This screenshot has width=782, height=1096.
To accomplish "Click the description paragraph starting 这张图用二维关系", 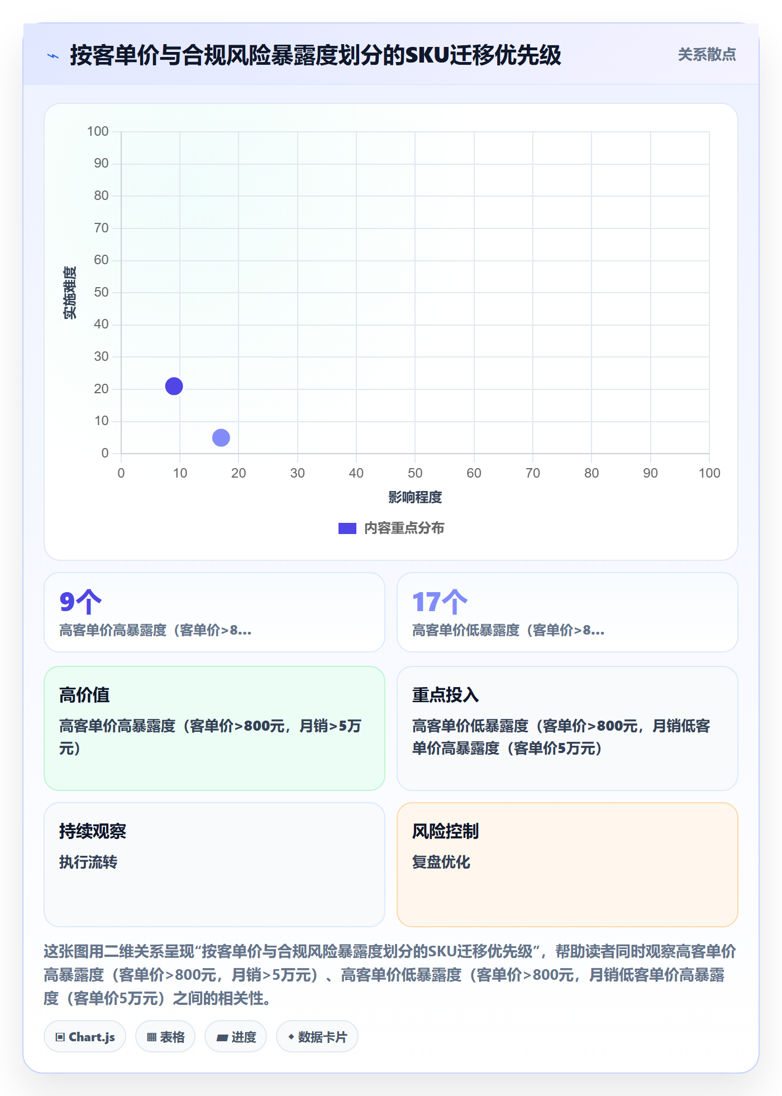I will [x=390, y=975].
